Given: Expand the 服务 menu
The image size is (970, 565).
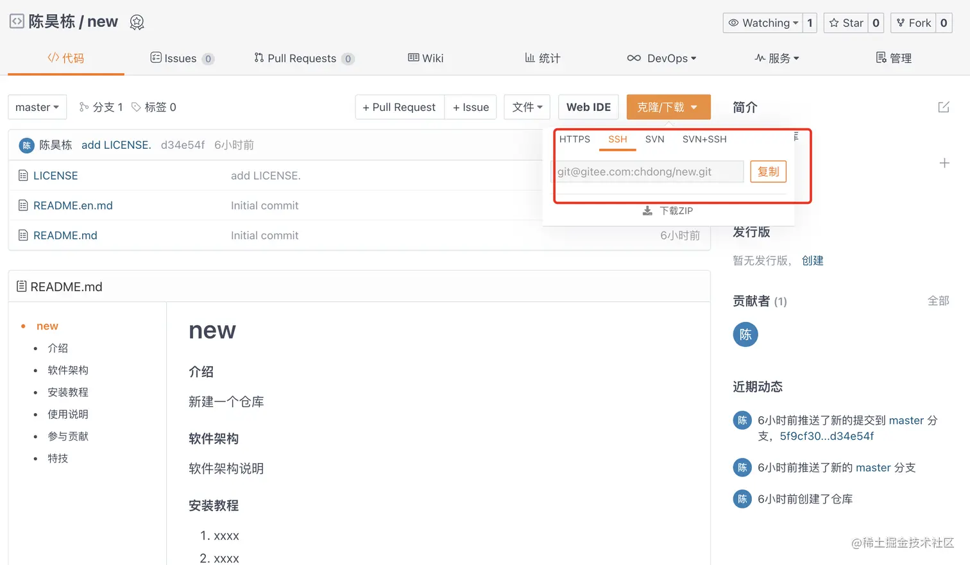Looking at the screenshot, I should pos(777,58).
